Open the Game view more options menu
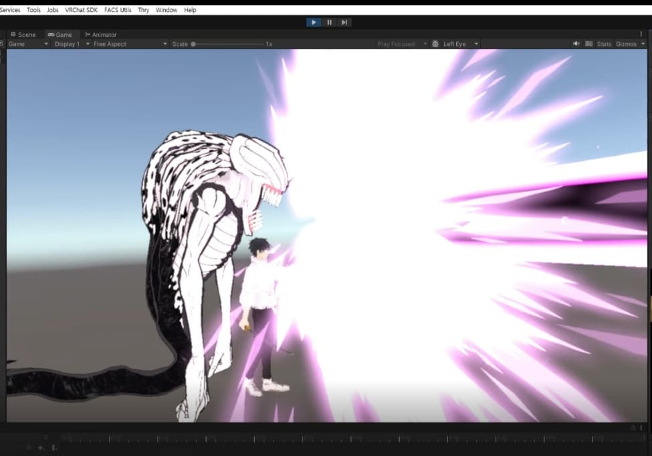The image size is (652, 456). coord(641,35)
